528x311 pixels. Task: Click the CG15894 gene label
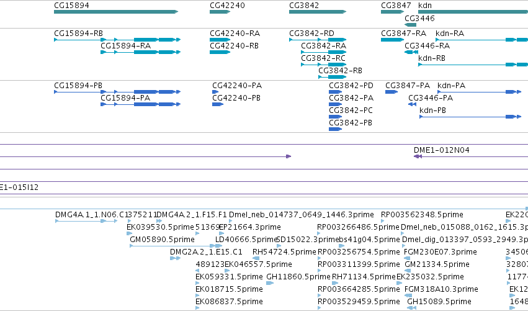pos(71,6)
